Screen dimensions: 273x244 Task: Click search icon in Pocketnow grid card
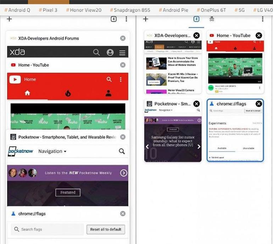point(198,110)
